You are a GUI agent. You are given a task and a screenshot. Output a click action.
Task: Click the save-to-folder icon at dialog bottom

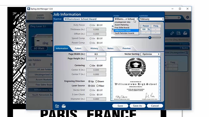coord(57,106)
